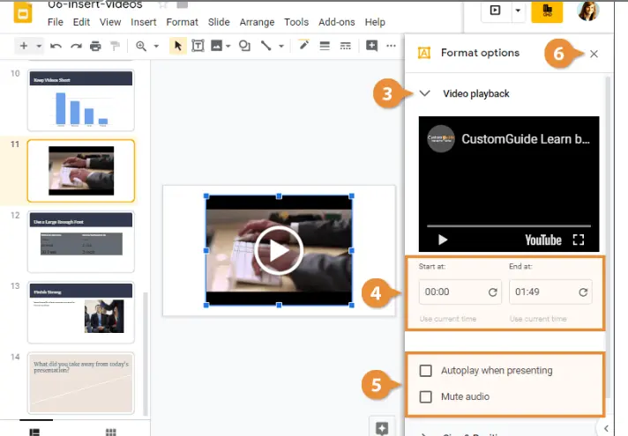Close the Format options panel

click(594, 54)
